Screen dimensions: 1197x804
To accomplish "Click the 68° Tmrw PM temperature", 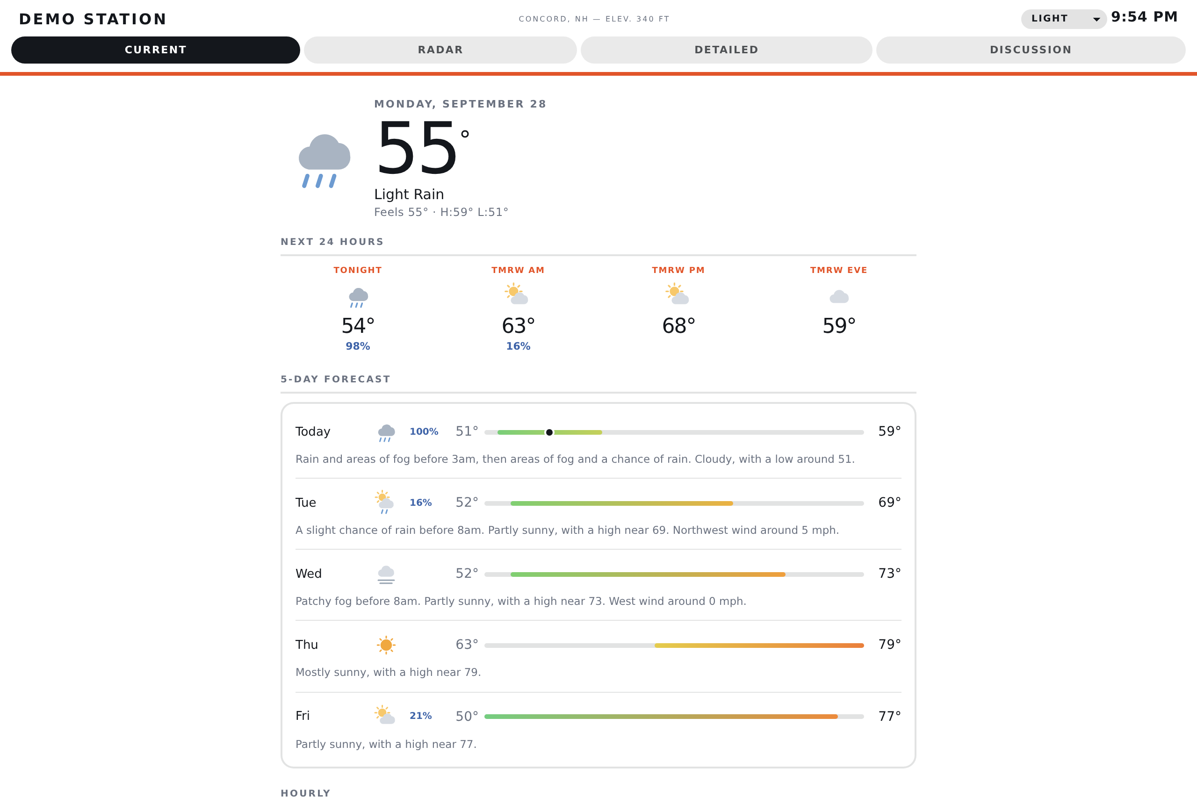I will [678, 326].
